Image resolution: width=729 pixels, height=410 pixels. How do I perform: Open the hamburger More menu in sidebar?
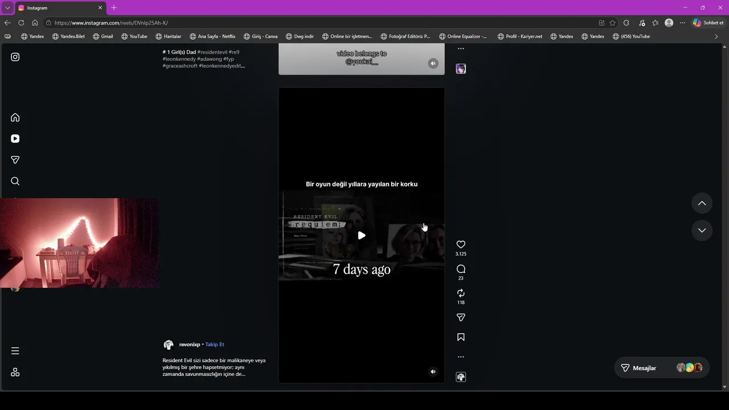pyautogui.click(x=15, y=351)
